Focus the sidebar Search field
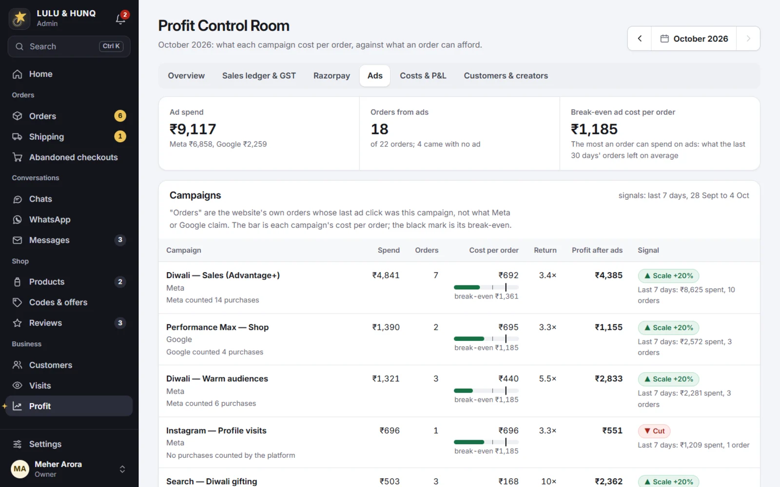Viewport: 780px width, 487px height. (69, 46)
